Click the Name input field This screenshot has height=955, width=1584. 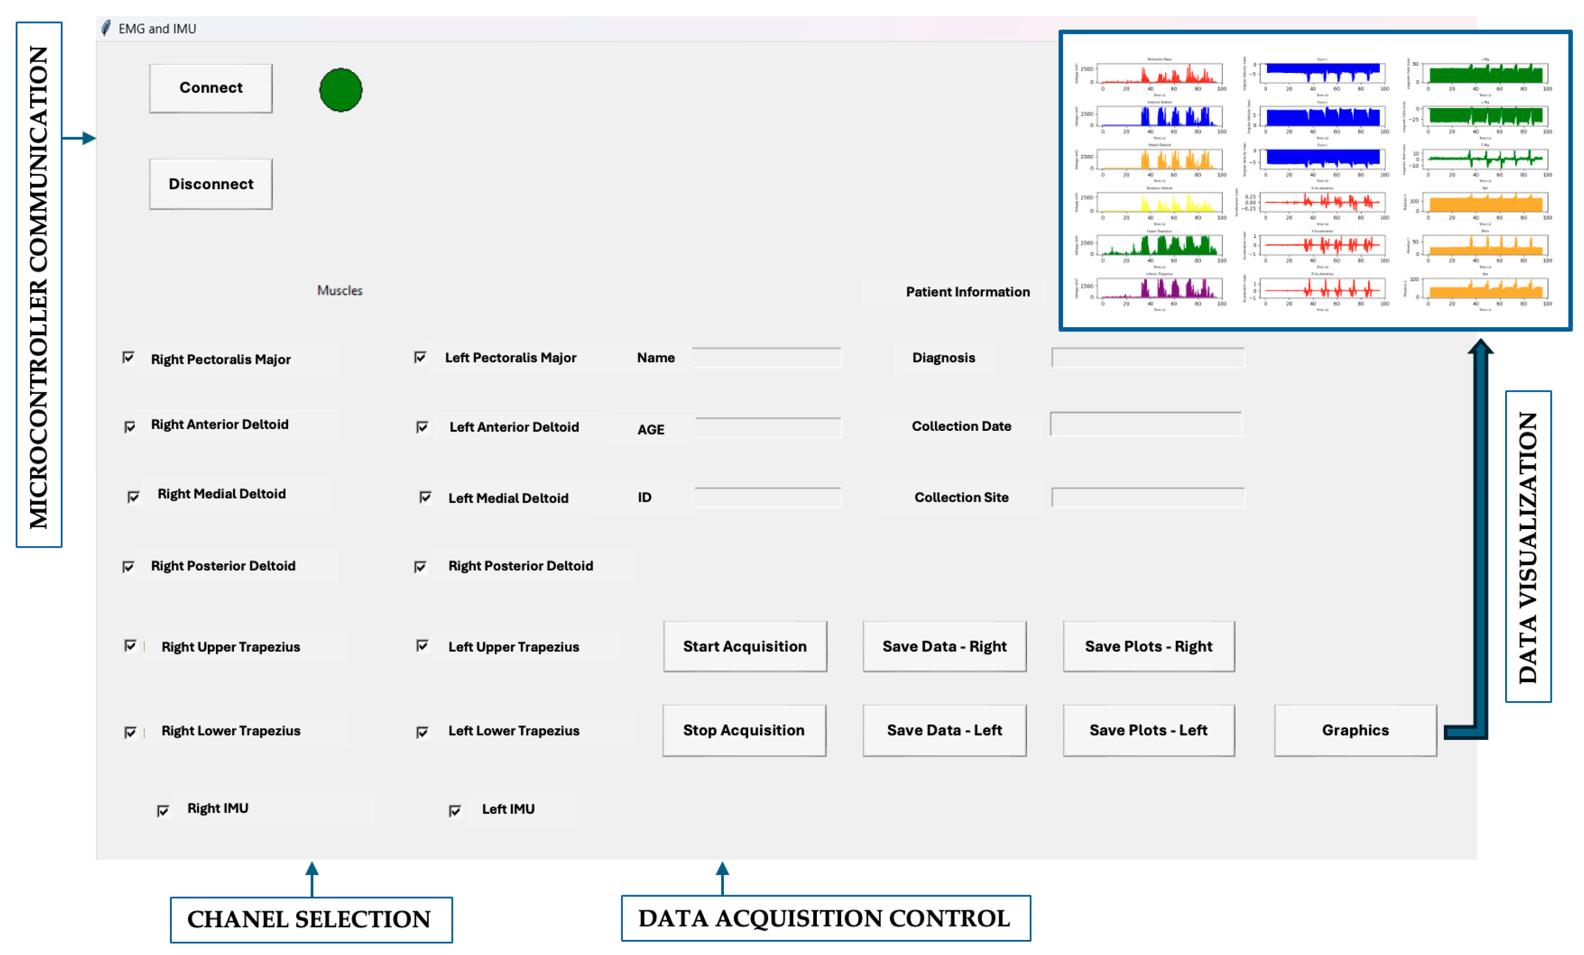tap(767, 358)
